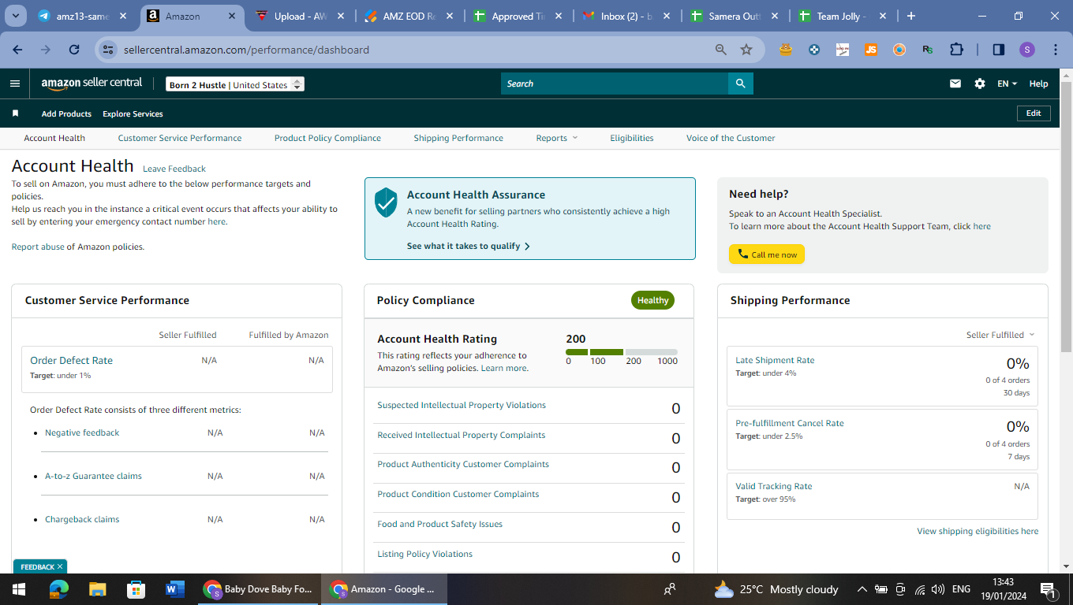Click the Report abuse link
Screen dimensions: 1073x605
coord(38,247)
